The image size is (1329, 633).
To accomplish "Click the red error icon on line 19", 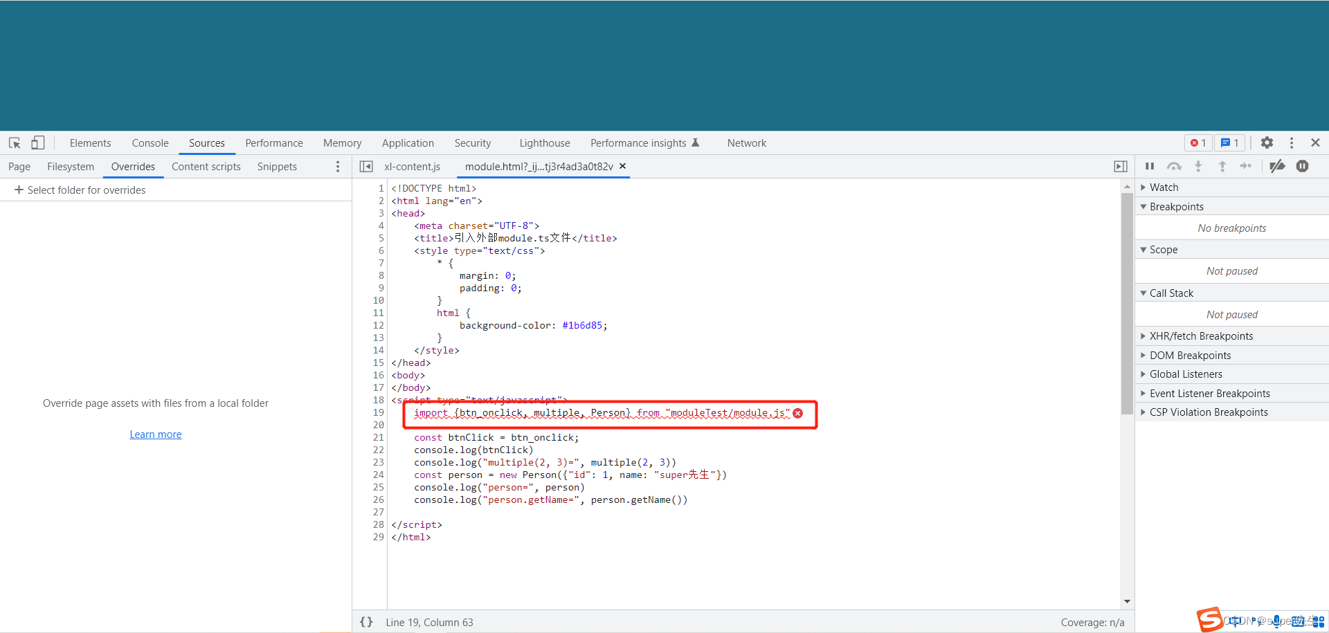I will (x=798, y=413).
